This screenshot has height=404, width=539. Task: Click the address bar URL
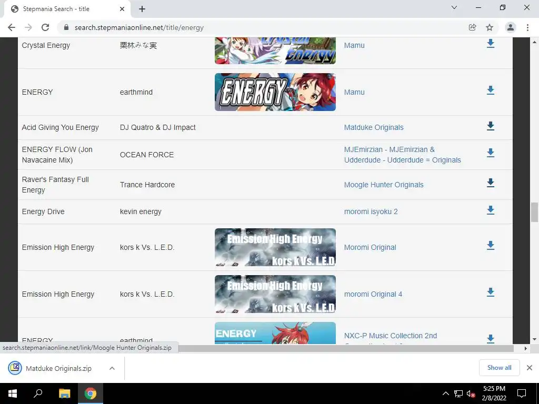click(x=139, y=27)
